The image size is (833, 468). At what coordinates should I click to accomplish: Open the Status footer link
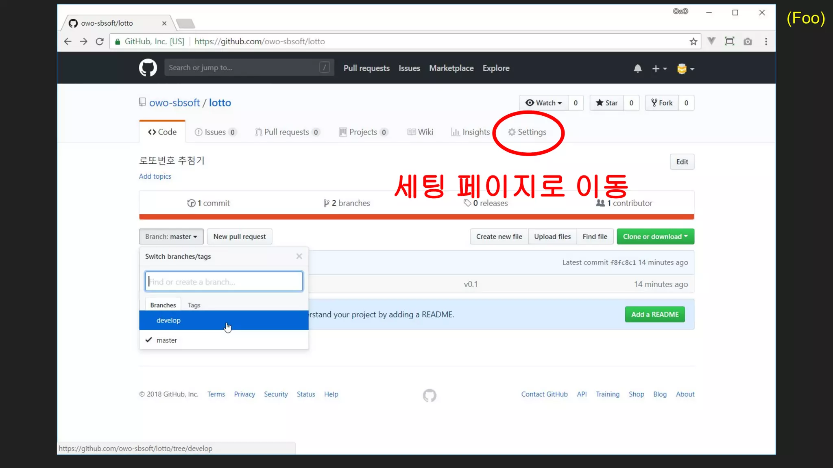[306, 394]
